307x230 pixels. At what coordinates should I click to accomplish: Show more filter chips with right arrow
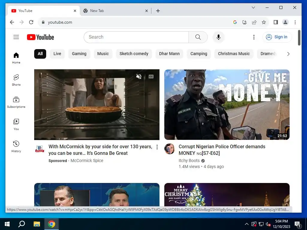click(x=288, y=54)
